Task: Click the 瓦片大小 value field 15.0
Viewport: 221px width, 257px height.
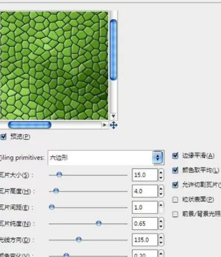Action: tap(145, 175)
